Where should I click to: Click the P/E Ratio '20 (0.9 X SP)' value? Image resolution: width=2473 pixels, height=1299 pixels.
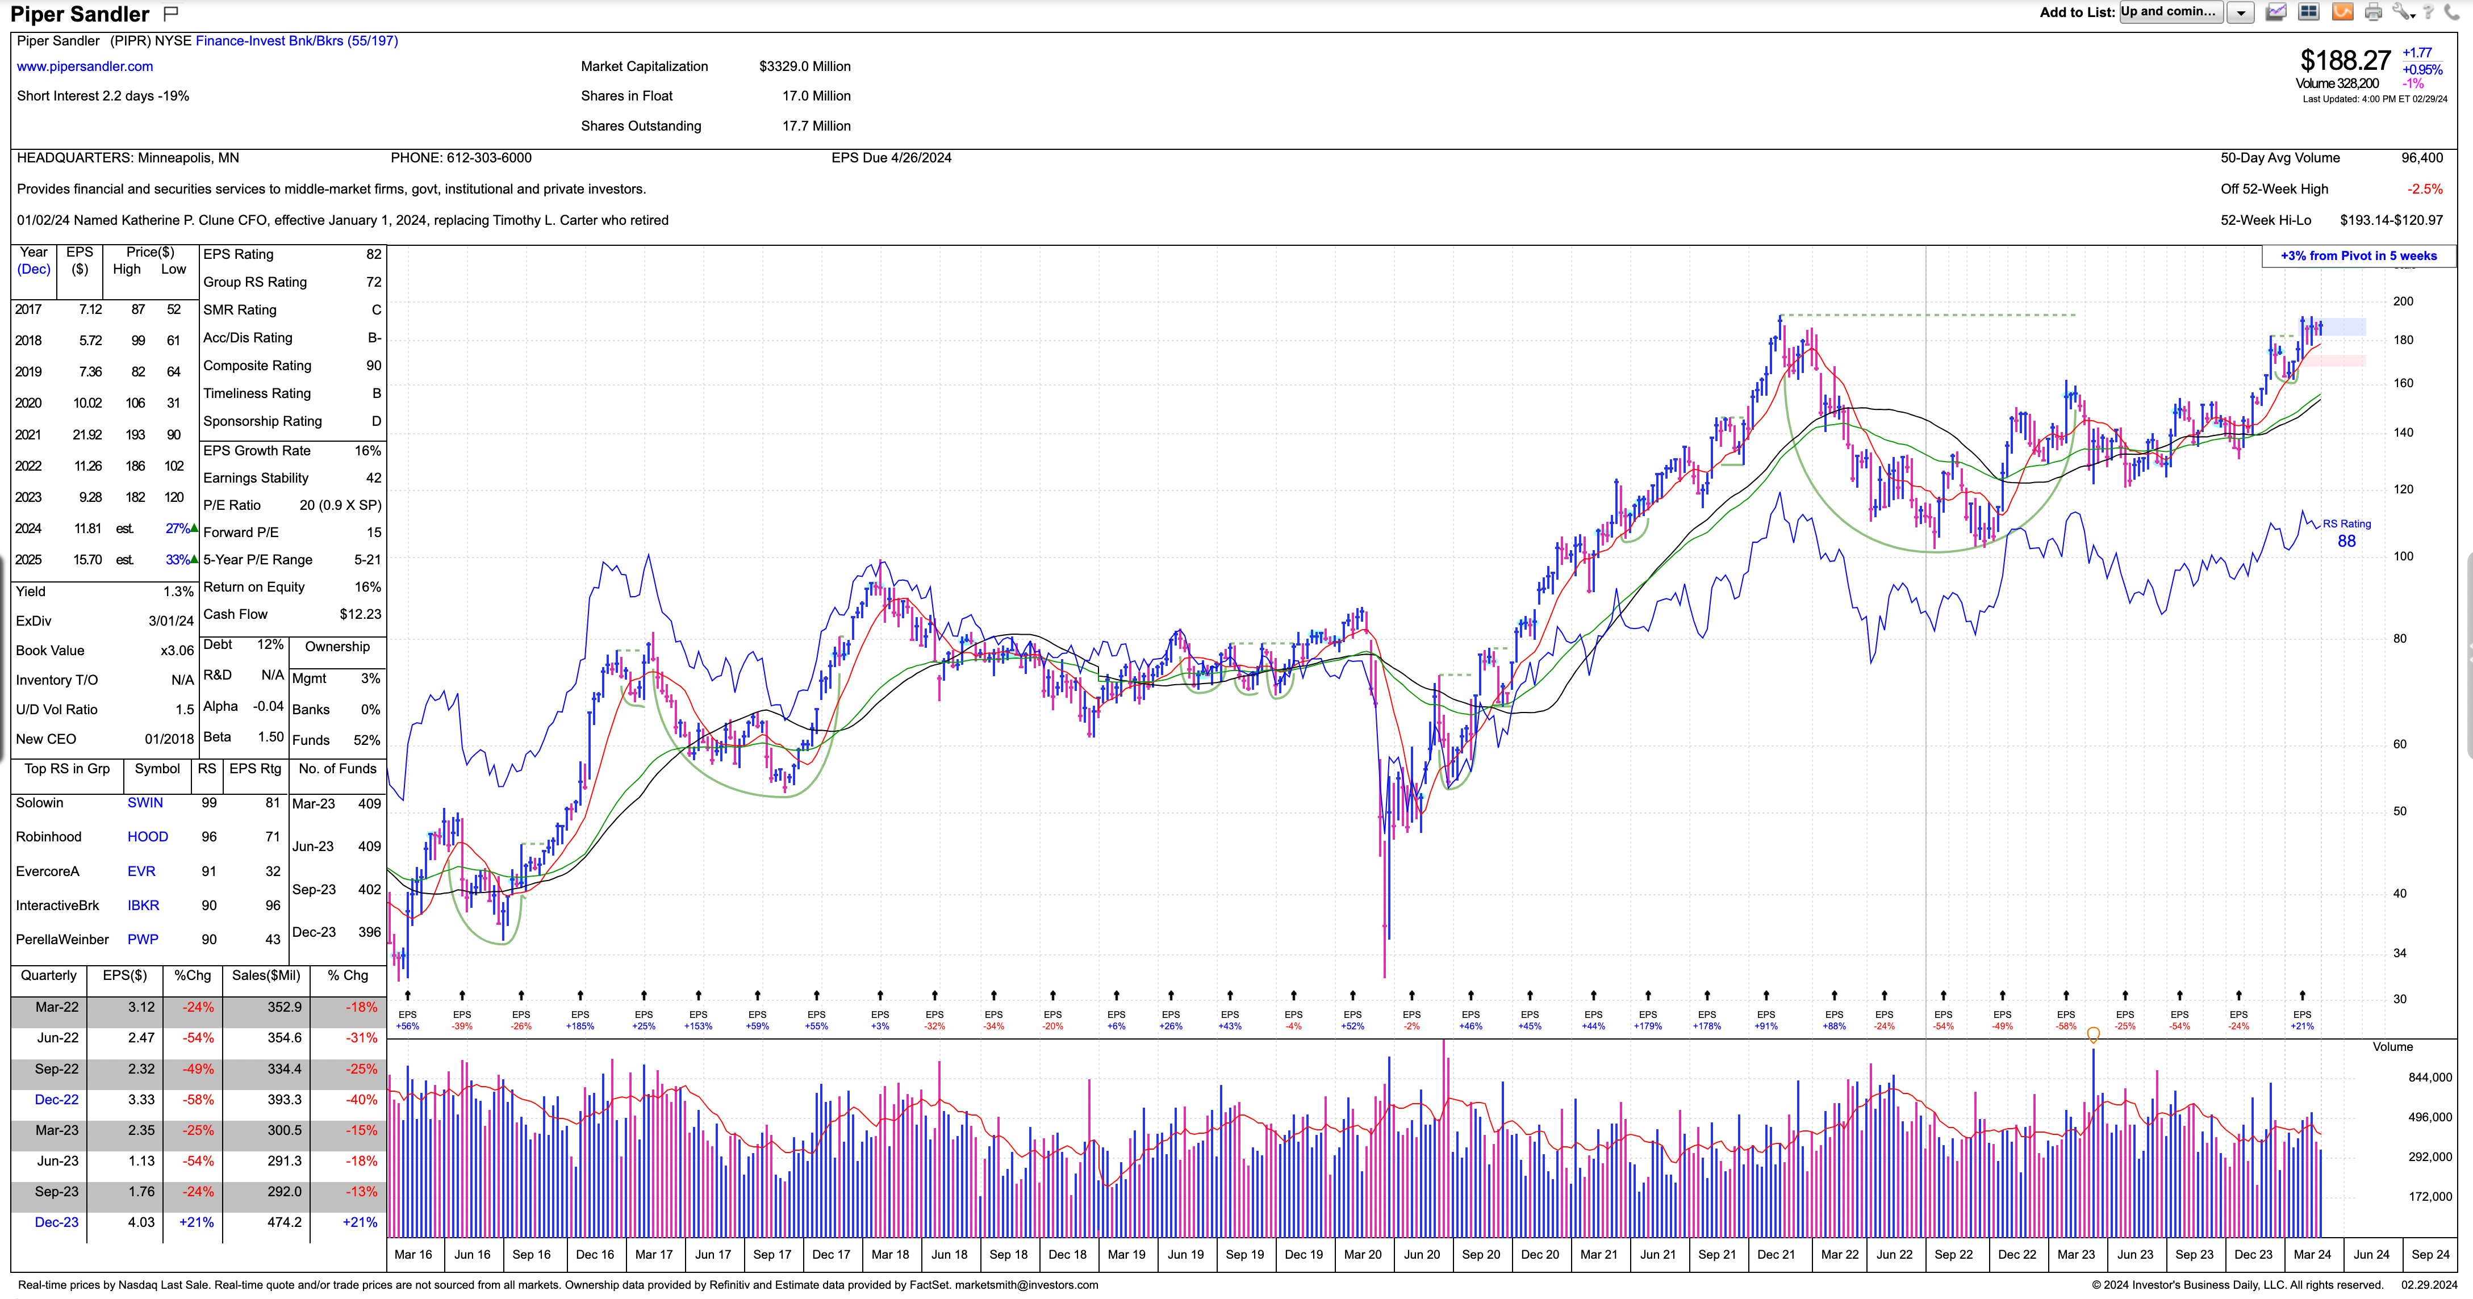pyautogui.click(x=340, y=506)
